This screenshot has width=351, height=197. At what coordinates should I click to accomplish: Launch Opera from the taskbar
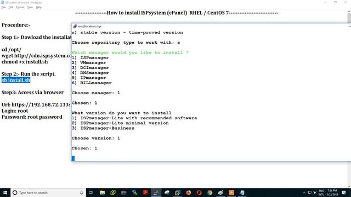tap(199, 193)
